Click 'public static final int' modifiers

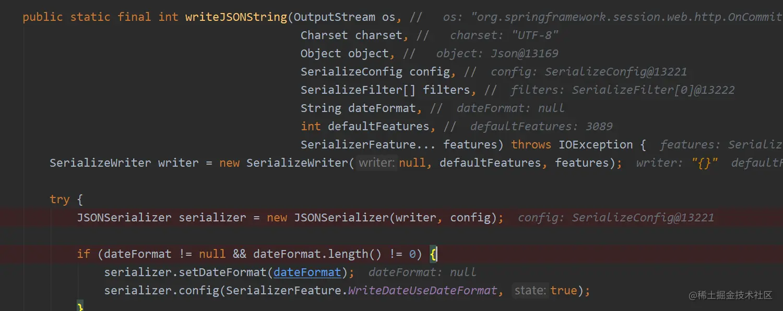click(100, 17)
